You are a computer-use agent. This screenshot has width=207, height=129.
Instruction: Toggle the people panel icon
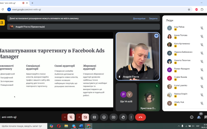tap(199, 117)
